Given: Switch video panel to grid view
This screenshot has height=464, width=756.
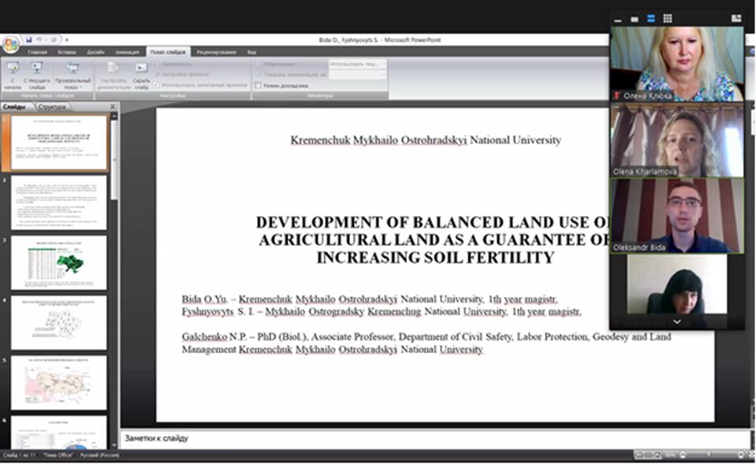Looking at the screenshot, I should [x=668, y=19].
